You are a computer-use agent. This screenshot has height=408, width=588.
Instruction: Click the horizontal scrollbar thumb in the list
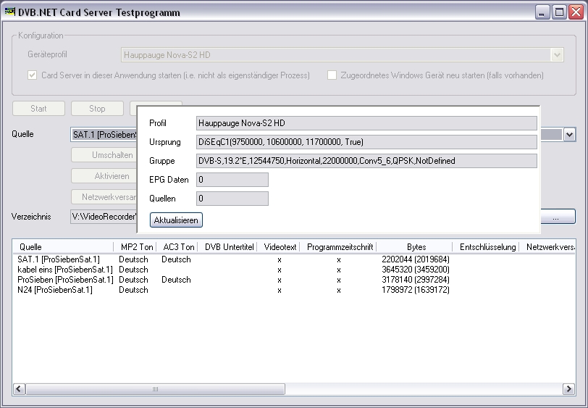(154, 389)
